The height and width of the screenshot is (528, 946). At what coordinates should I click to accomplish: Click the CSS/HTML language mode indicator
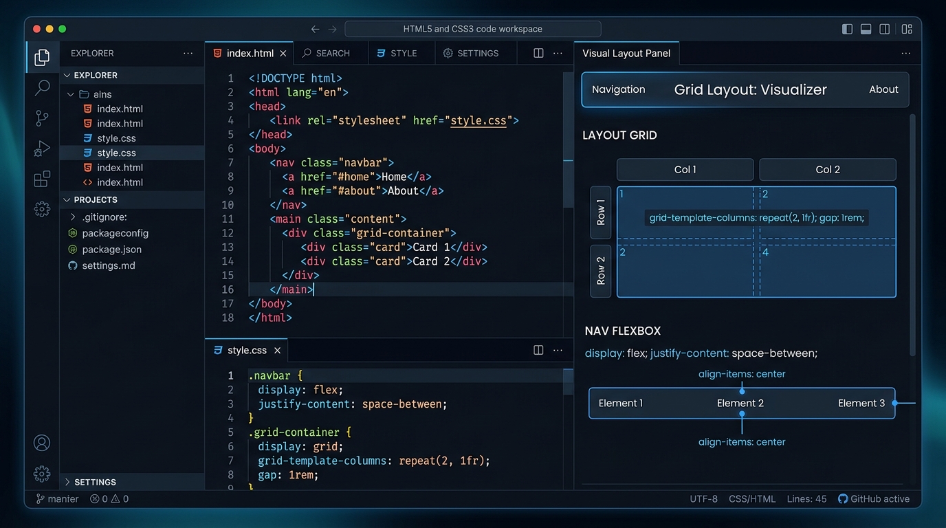pos(752,499)
